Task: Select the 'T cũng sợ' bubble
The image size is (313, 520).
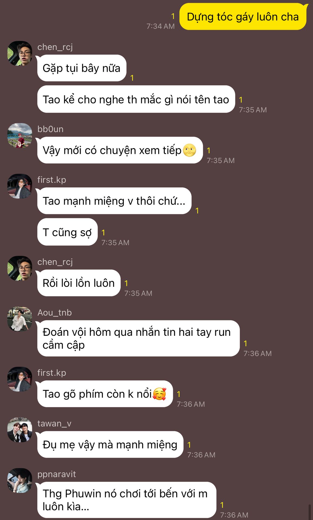Action: click(67, 232)
